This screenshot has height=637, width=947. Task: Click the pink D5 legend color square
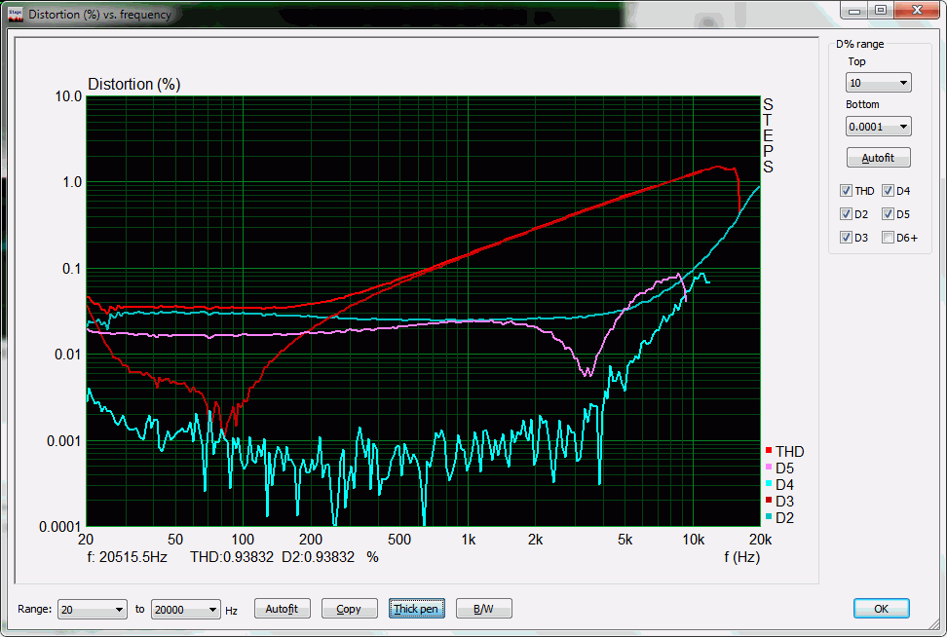pos(769,468)
